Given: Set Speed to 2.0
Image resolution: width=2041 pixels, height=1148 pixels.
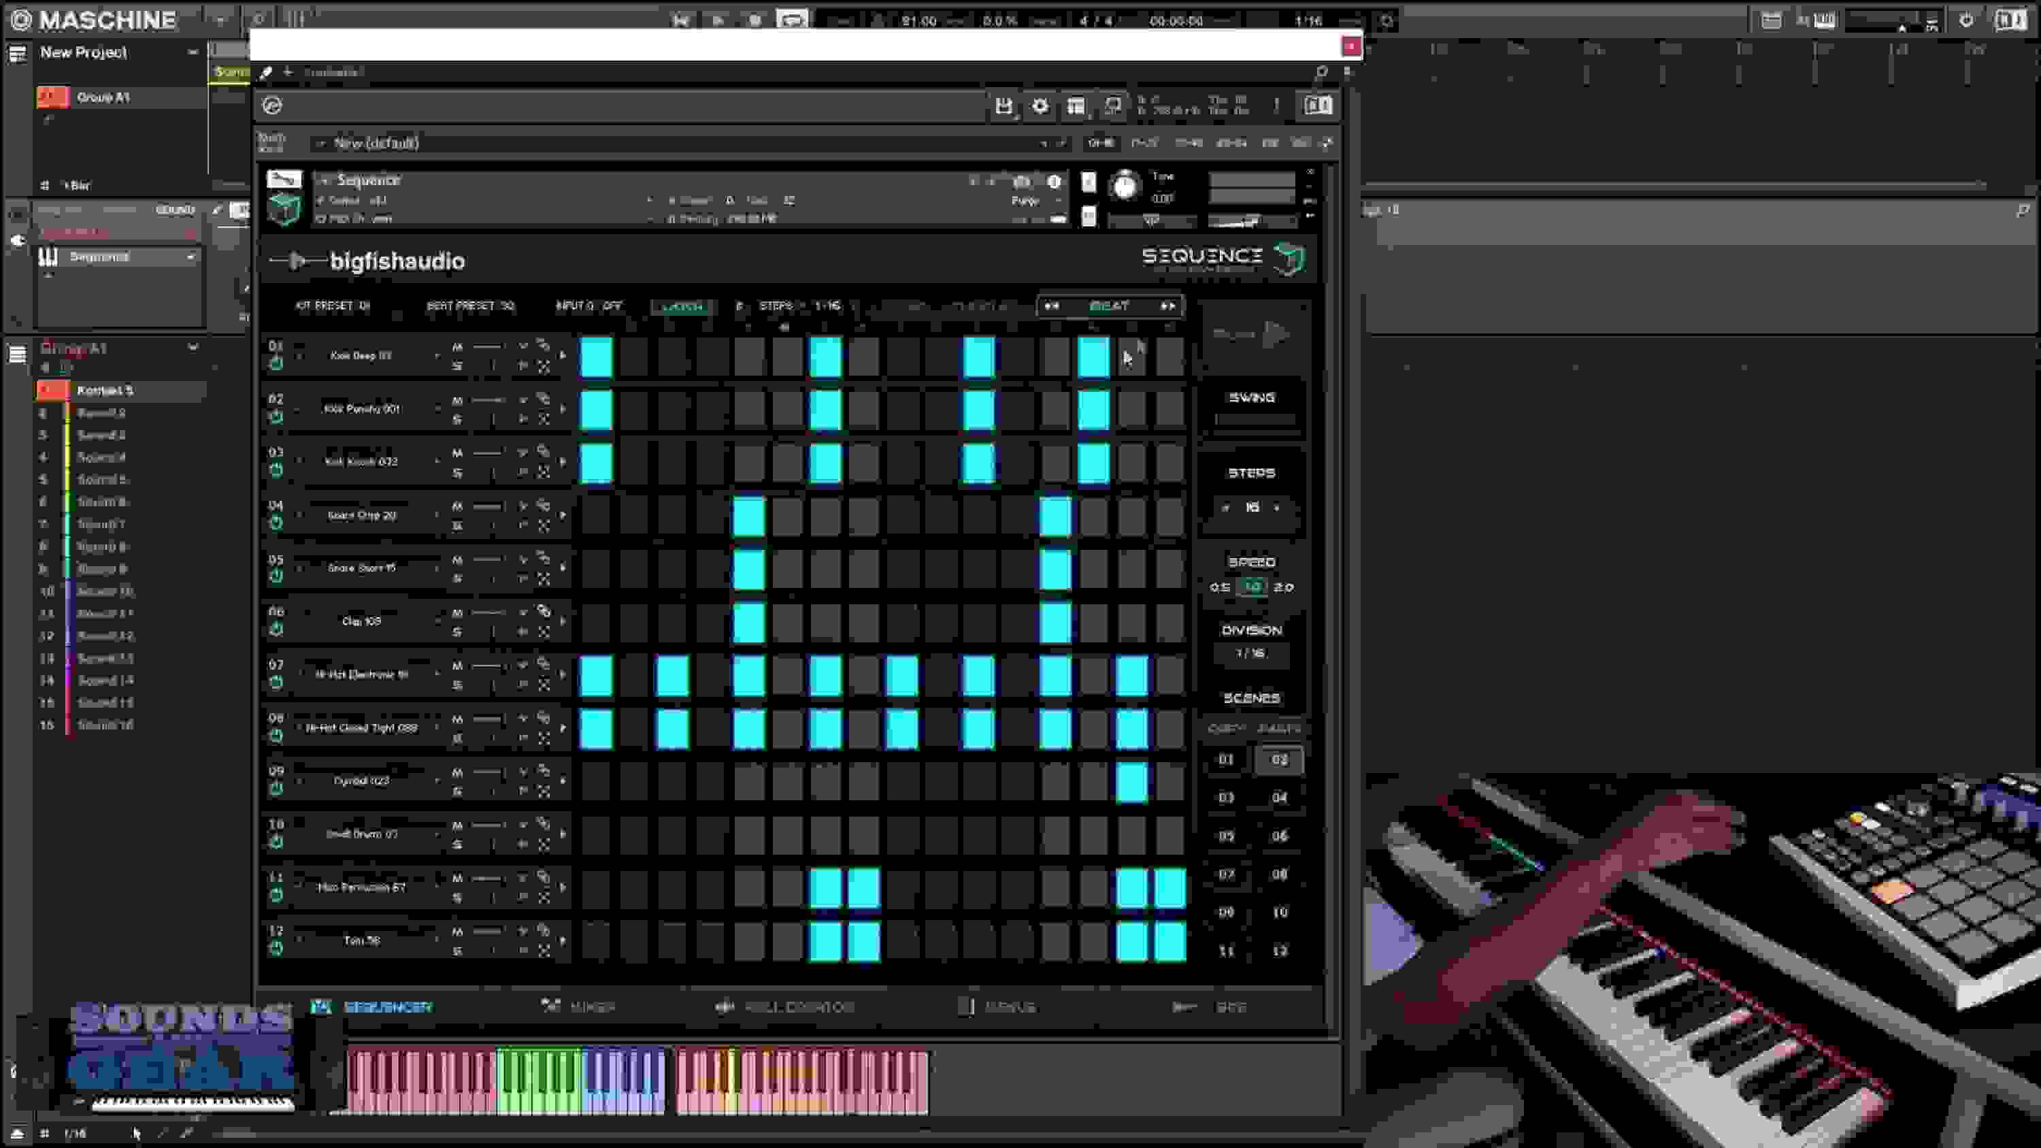Looking at the screenshot, I should click(x=1284, y=587).
